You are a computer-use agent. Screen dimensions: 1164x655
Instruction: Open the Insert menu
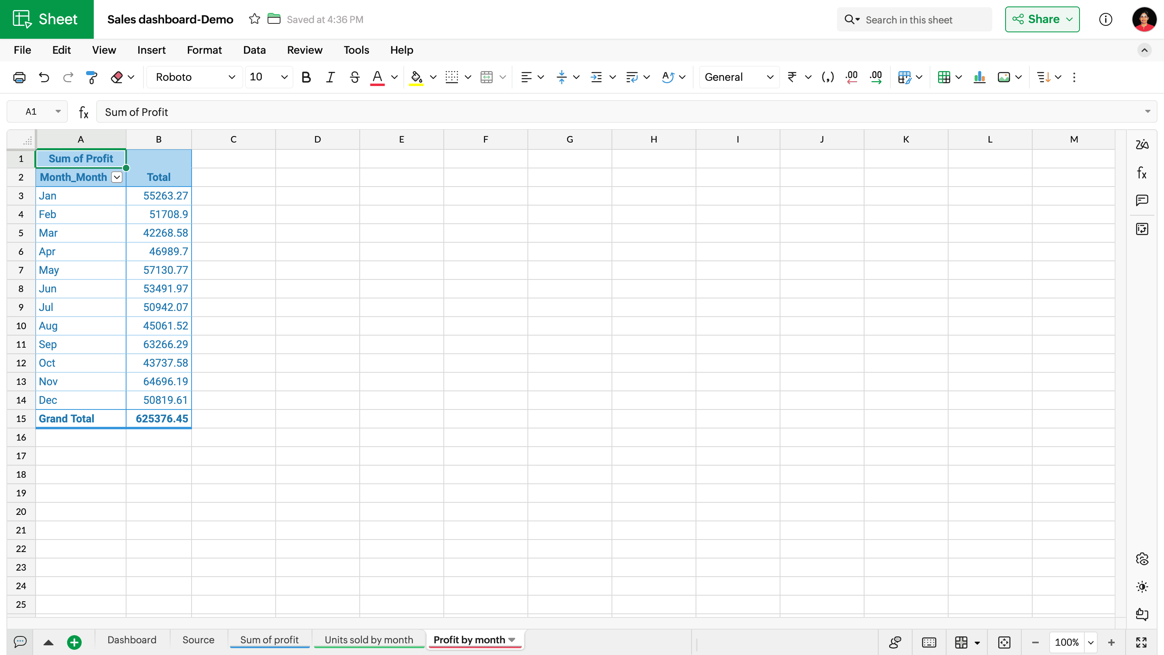click(x=152, y=50)
